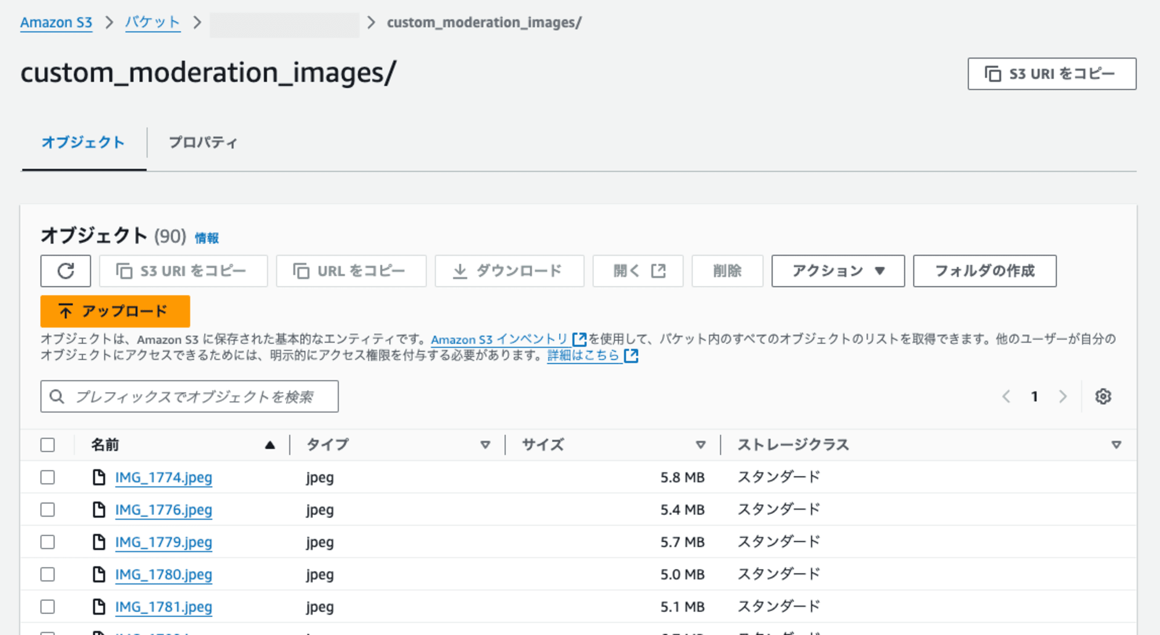Viewport: 1160px width, 635px height.
Task: Click file icon beside IMG_1774.jpeg
Action: [x=99, y=477]
